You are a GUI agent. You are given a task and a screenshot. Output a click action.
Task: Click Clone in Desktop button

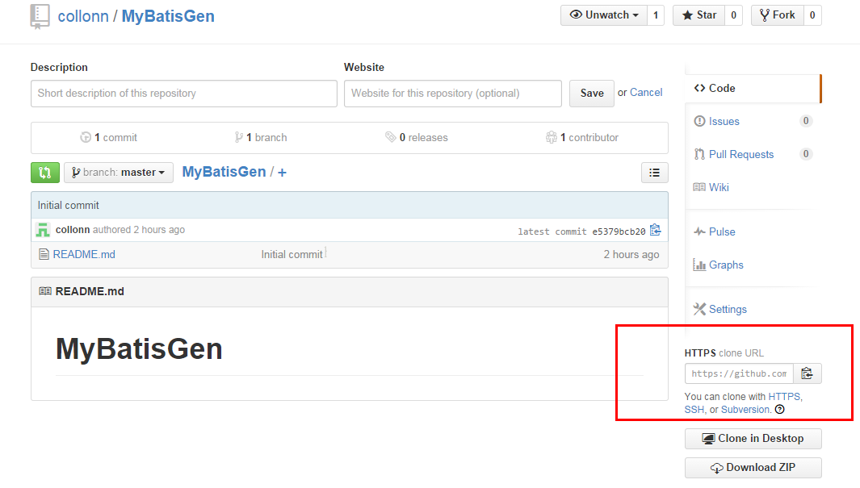click(753, 439)
